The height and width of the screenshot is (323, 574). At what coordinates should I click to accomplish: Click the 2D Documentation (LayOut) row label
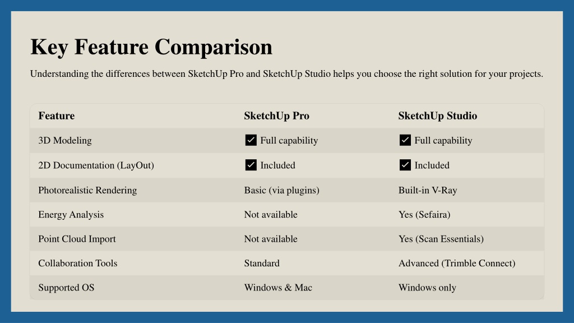[96, 165]
